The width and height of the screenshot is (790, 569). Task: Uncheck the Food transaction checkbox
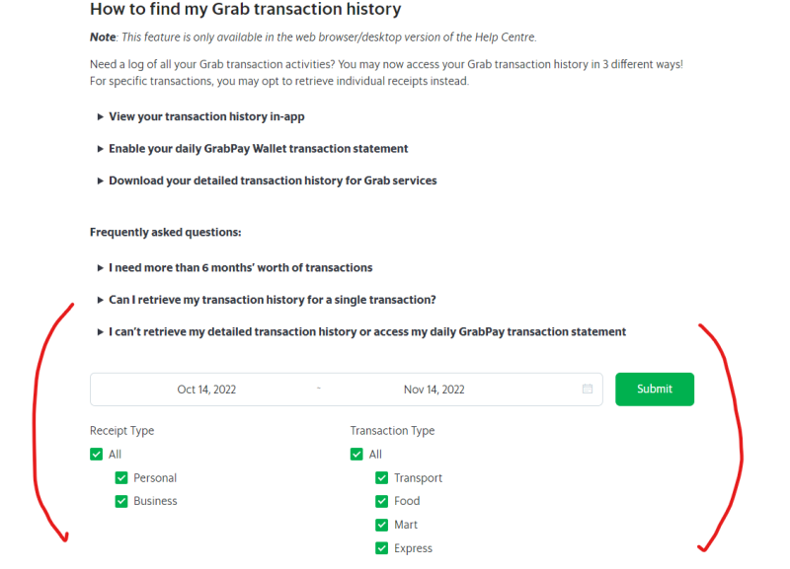pos(382,501)
